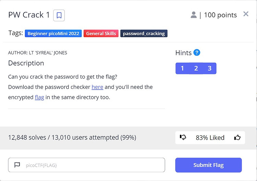Reveal hint number 3
This screenshot has width=257, height=181.
click(x=210, y=68)
